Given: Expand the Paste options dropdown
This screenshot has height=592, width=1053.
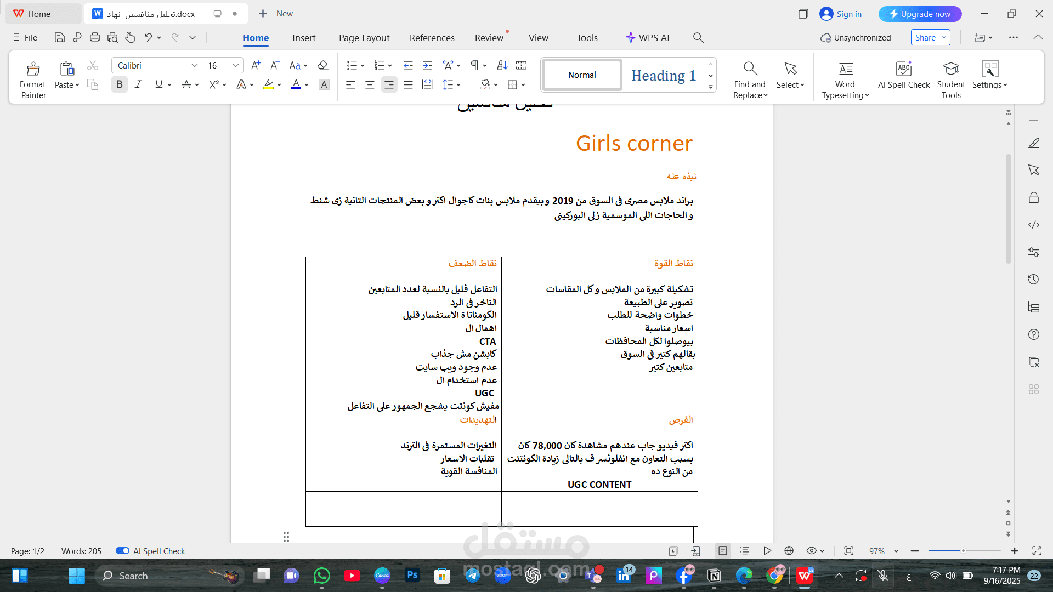Looking at the screenshot, I should tap(67, 85).
